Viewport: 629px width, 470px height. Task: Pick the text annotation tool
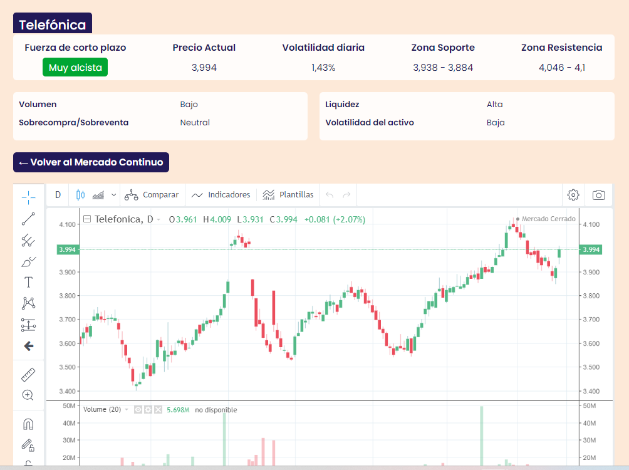click(28, 282)
